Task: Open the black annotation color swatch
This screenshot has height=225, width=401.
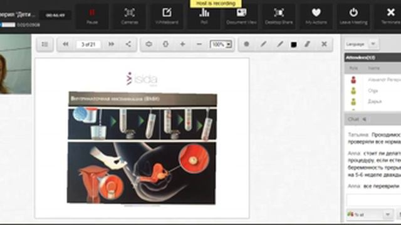Action: tap(294, 44)
